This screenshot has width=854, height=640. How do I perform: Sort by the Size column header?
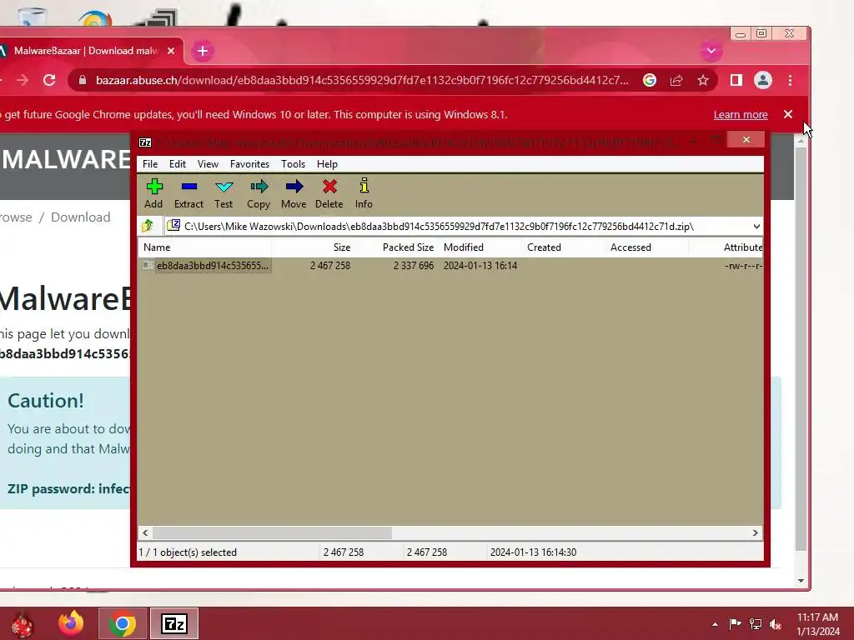point(314,247)
